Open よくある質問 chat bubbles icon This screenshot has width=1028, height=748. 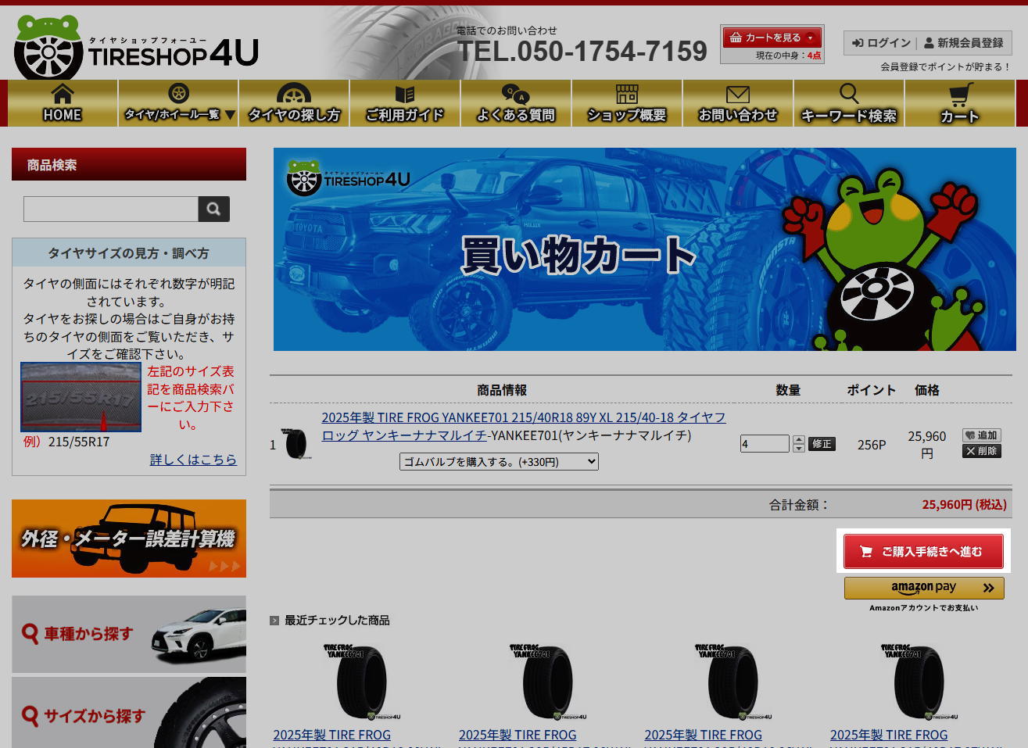[x=516, y=95]
